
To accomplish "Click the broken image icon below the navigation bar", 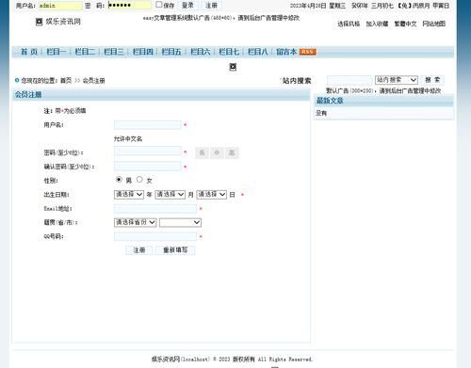I will (x=233, y=67).
